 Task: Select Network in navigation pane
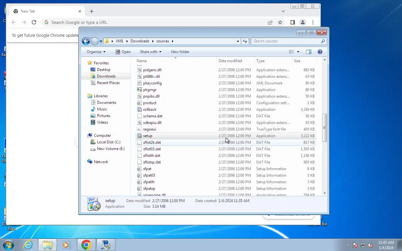(x=101, y=162)
